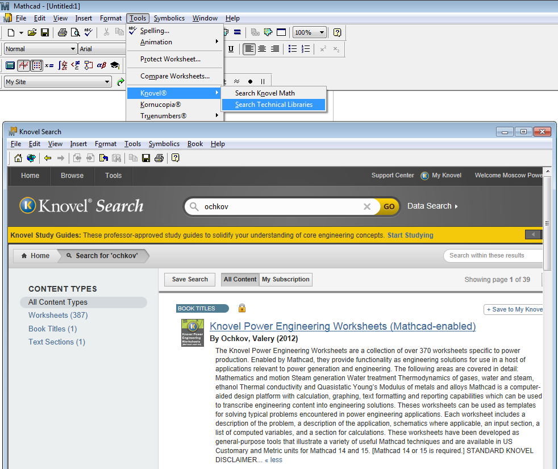Click the green Go arrow next to My Site

(x=120, y=82)
